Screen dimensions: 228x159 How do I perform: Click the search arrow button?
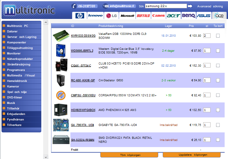pos(190,6)
